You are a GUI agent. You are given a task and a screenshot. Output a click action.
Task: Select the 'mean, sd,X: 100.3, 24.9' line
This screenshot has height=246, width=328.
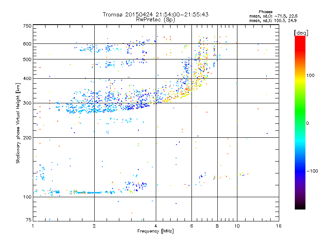(x=273, y=20)
